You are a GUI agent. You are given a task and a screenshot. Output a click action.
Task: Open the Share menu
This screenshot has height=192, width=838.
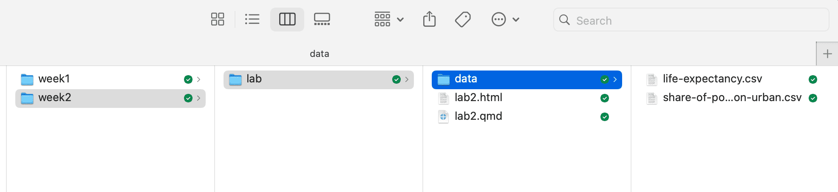429,19
